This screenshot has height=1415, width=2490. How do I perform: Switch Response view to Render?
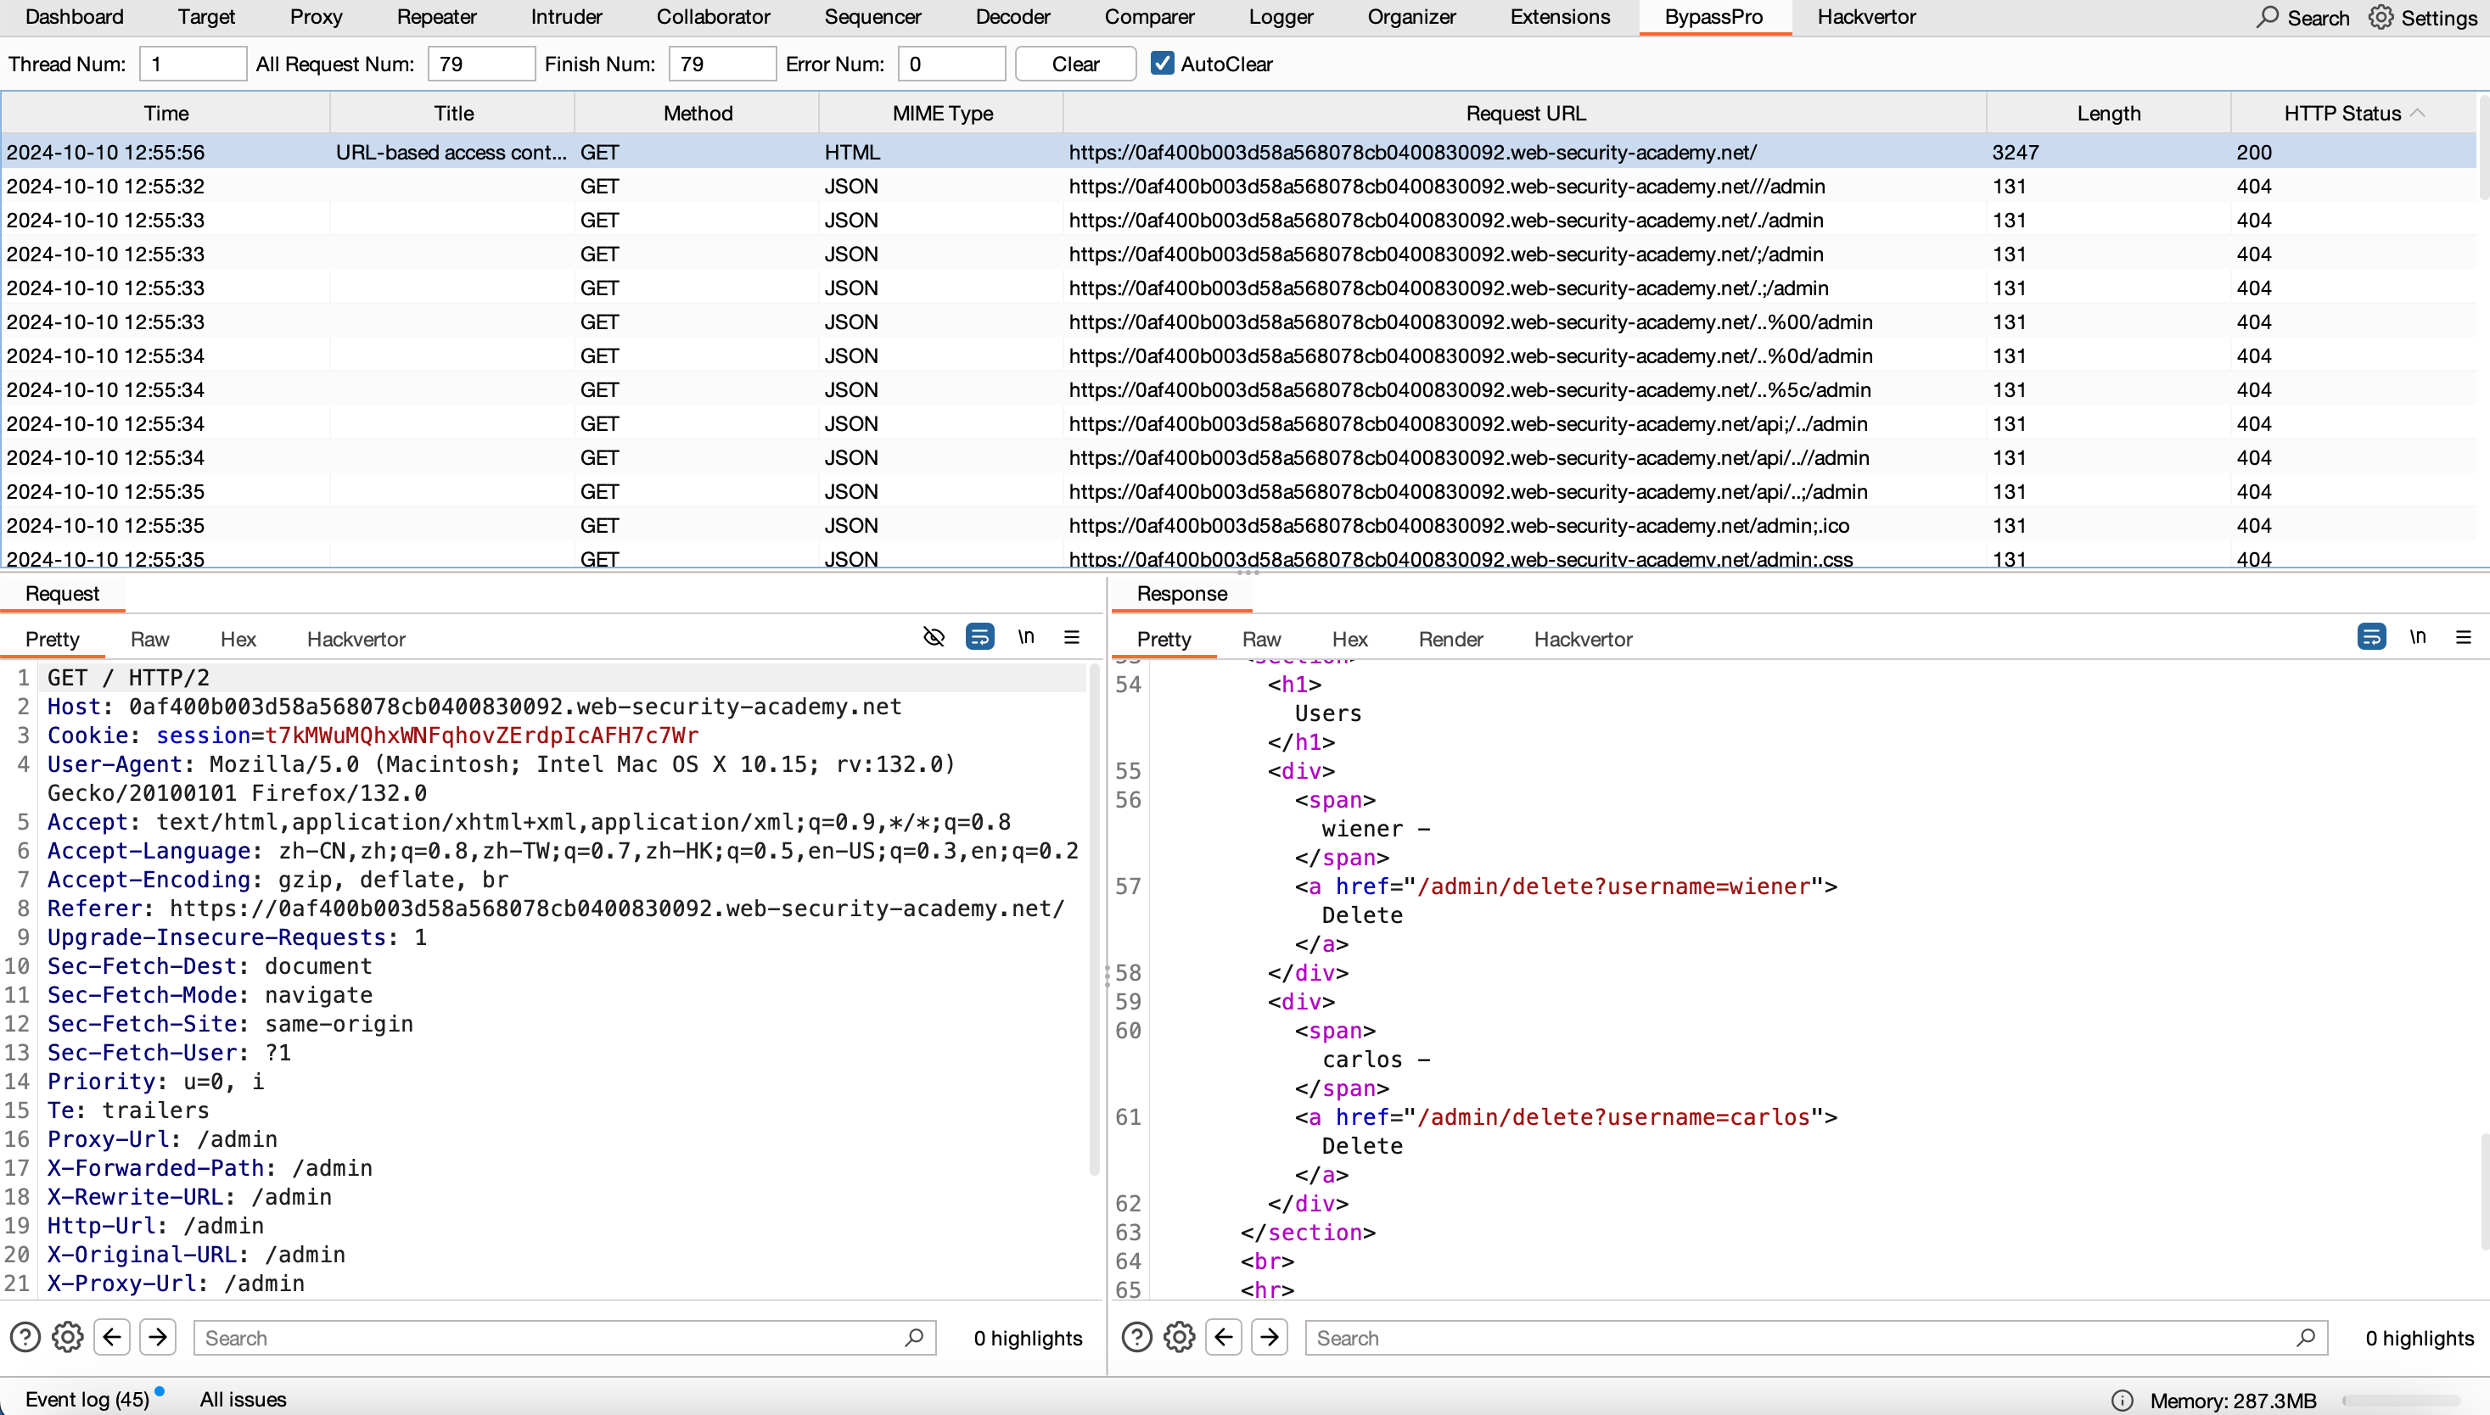point(1450,639)
